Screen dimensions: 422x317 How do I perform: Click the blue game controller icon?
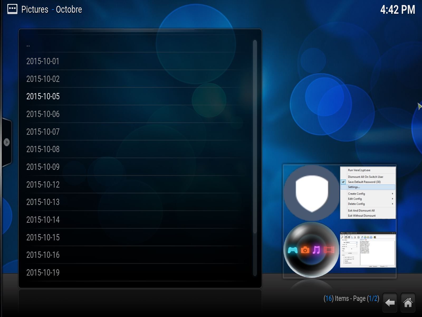pos(292,250)
